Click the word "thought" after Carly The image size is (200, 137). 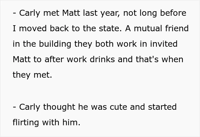(59, 107)
